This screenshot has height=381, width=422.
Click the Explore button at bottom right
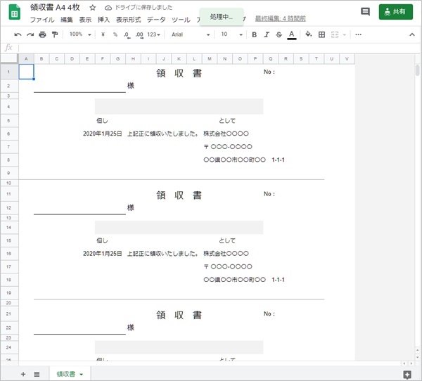[407, 374]
